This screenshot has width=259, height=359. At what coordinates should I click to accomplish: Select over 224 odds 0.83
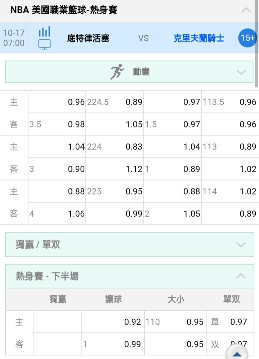pos(115,147)
